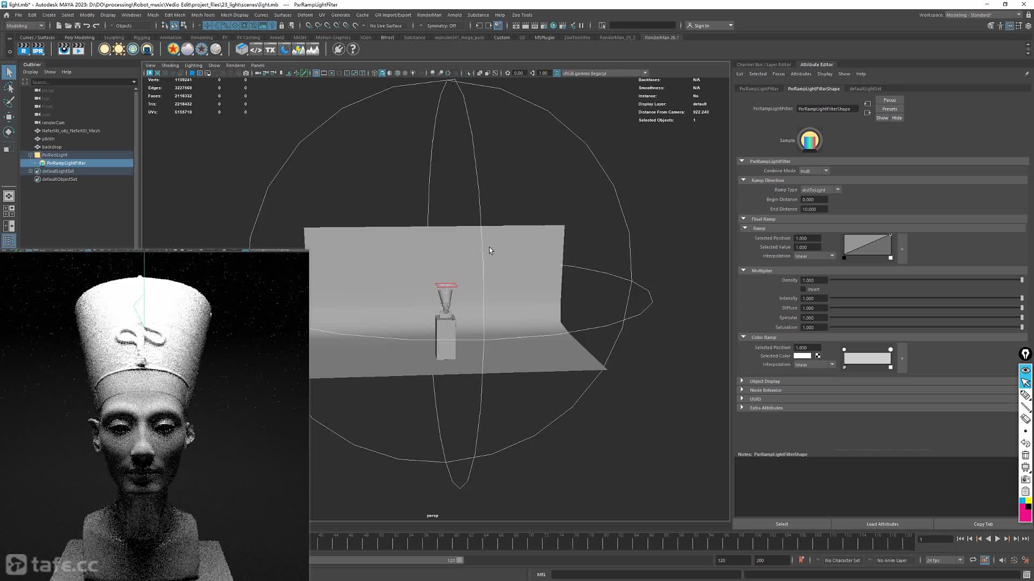Create PxrSphereLight using round light shelf icon
The width and height of the screenshot is (1034, 581).
pos(104,49)
